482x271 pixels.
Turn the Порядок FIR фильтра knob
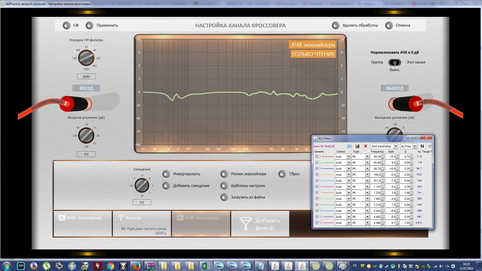point(86,58)
